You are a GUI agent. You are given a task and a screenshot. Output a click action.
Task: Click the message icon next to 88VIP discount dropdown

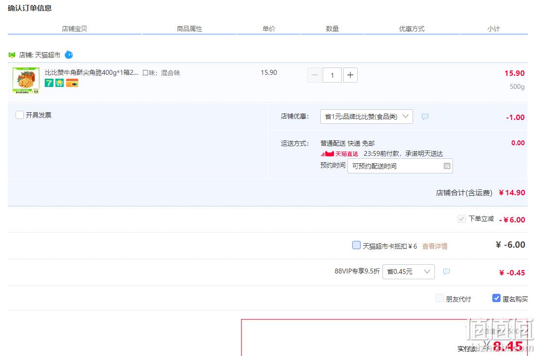(x=446, y=271)
